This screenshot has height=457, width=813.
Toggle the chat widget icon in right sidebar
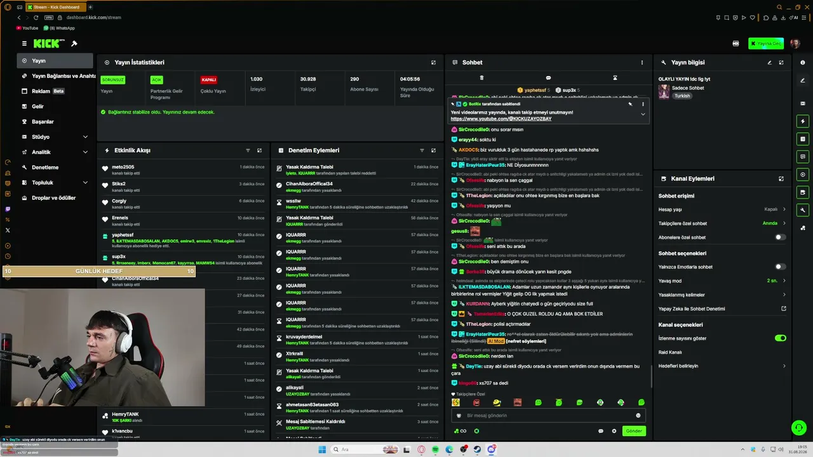coord(803,157)
